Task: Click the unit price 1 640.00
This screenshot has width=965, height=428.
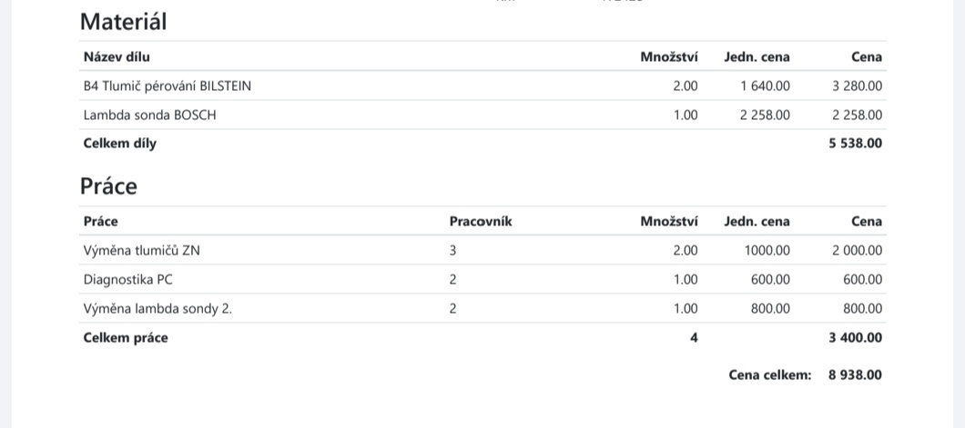Action: [x=765, y=86]
